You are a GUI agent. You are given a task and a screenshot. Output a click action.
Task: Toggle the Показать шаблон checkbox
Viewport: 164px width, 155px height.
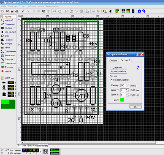(111, 80)
